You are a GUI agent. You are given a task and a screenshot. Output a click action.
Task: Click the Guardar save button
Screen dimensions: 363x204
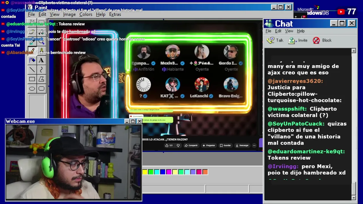point(225,145)
